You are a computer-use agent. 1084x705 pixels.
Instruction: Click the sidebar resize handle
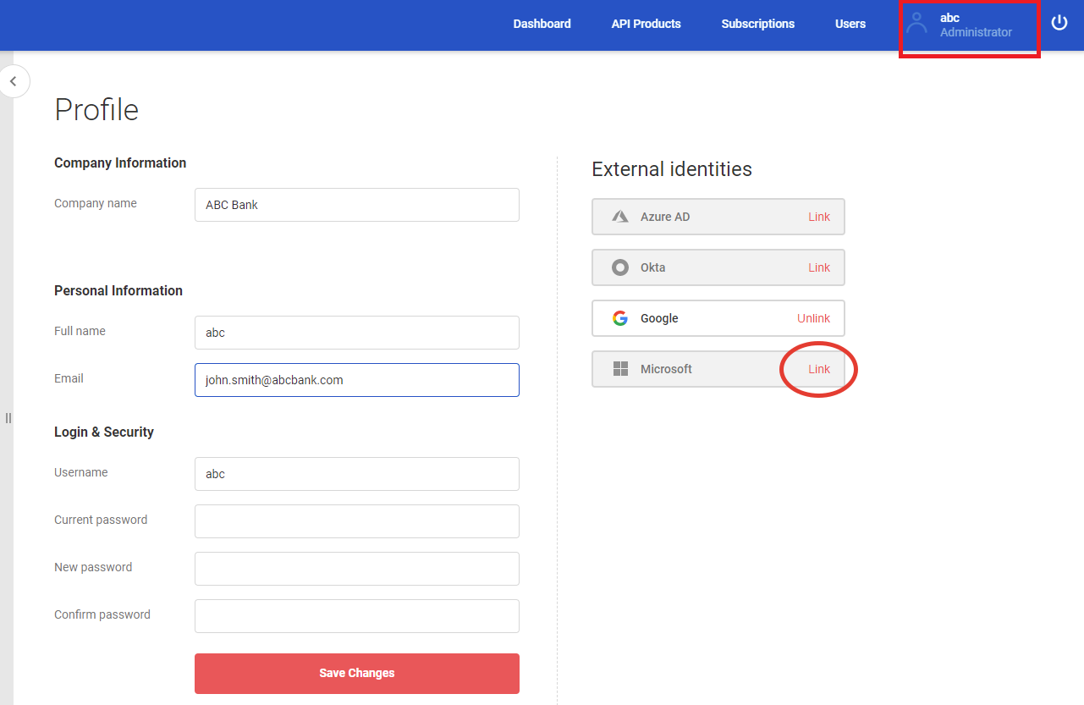[8, 418]
